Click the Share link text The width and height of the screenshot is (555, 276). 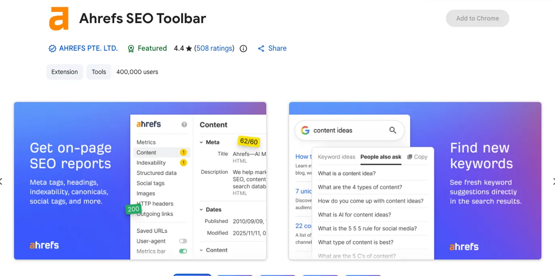click(277, 48)
